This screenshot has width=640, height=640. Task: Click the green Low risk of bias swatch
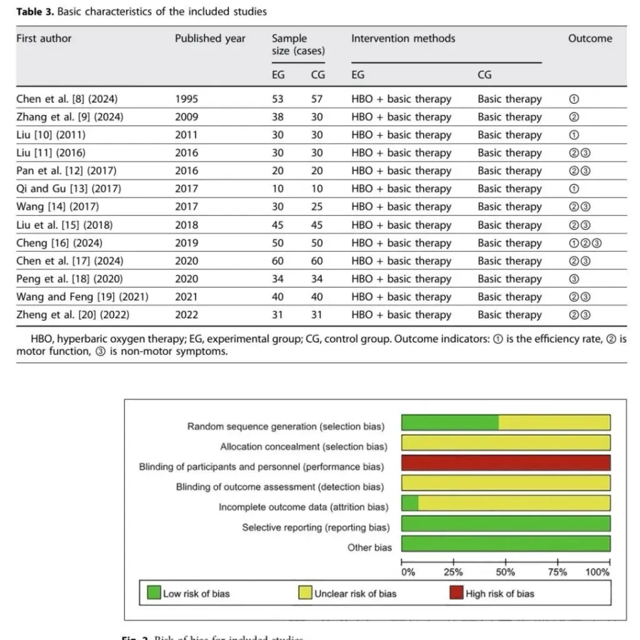[x=154, y=593]
